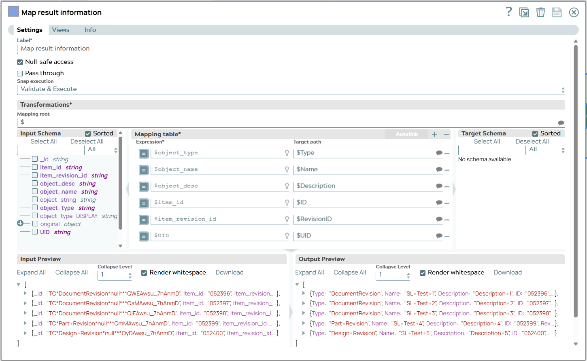Click the Input Schema vertical scrollbar
This screenshot has width=587, height=361.
[x=120, y=183]
